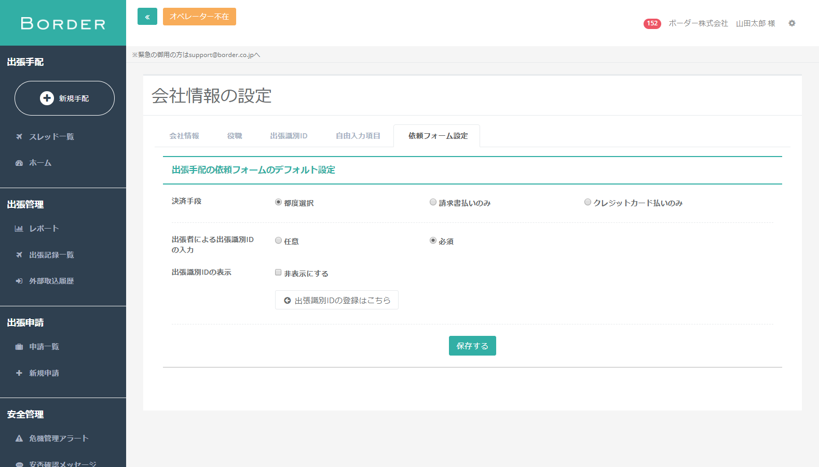Click the 保存する button
Screen dimensions: 819x467
click(x=472, y=346)
